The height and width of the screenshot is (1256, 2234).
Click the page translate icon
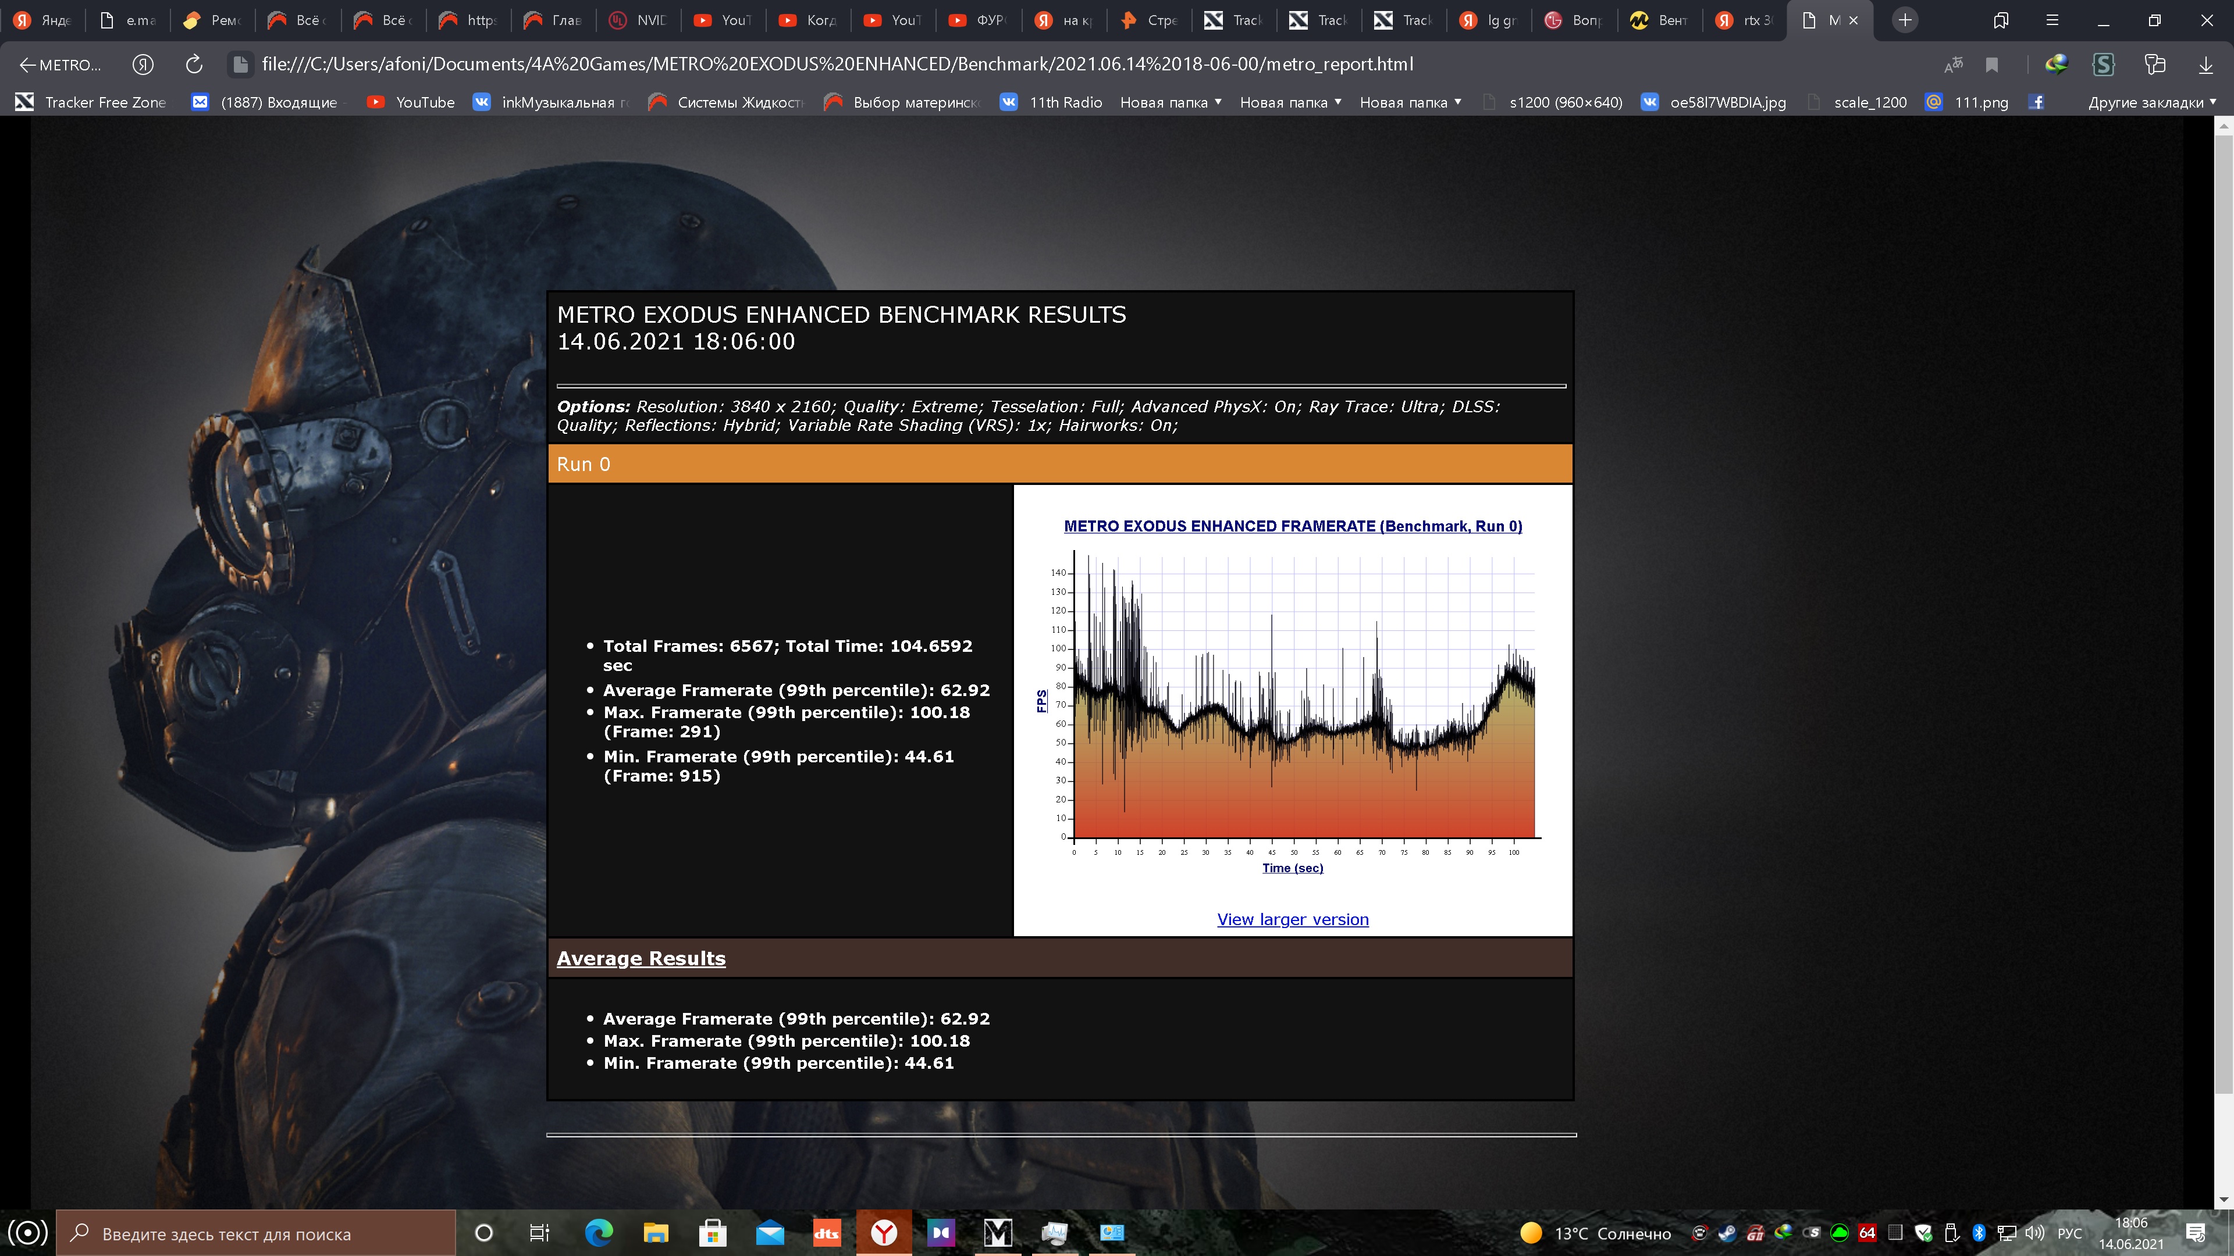pos(1953,65)
